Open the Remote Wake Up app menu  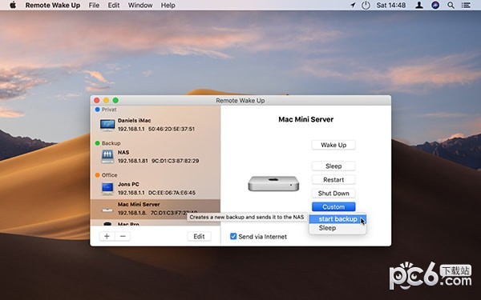coord(53,6)
